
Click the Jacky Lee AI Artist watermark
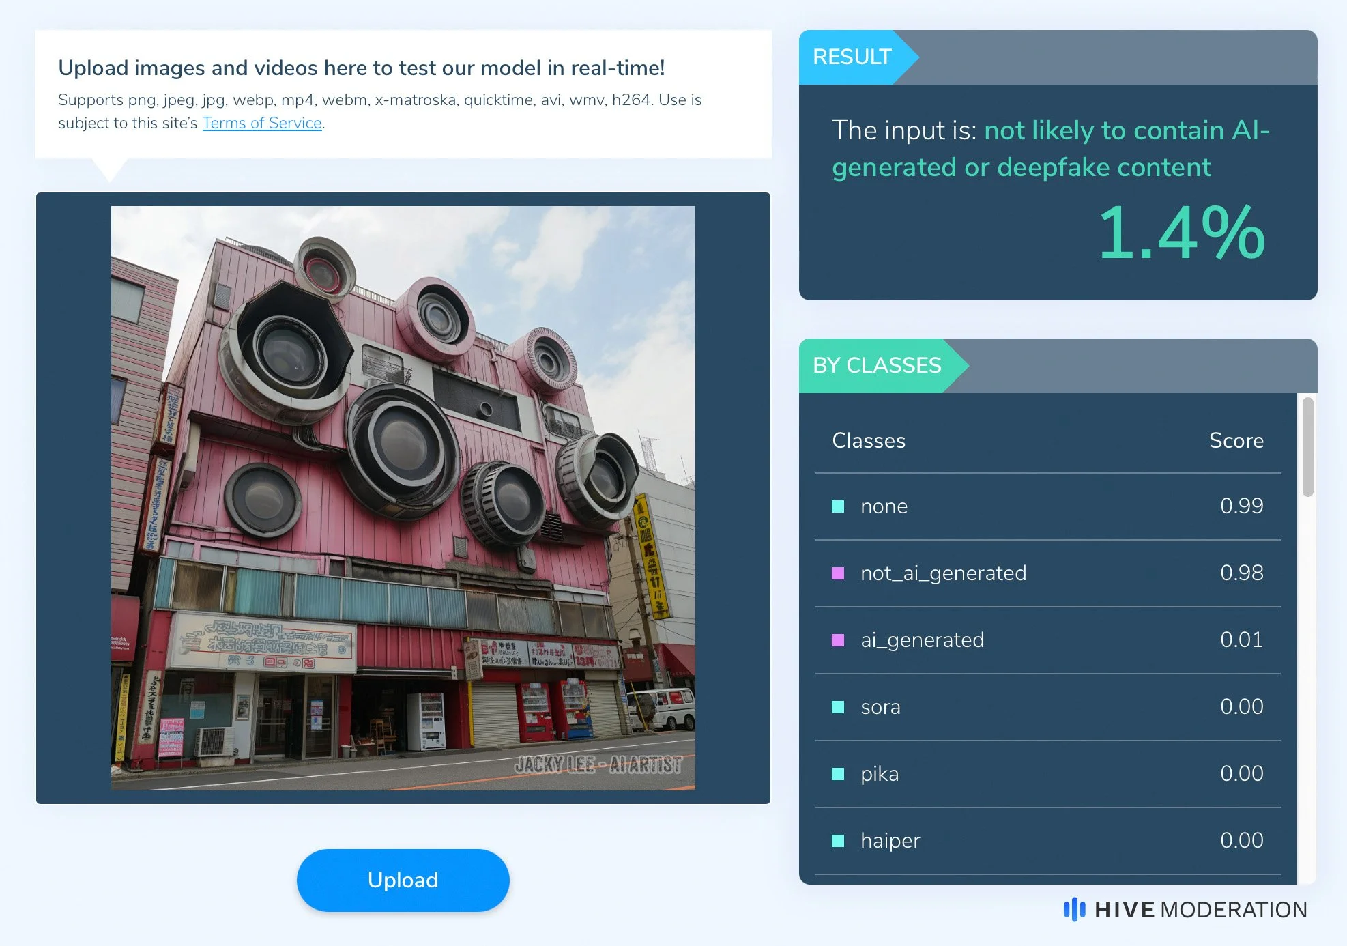pos(598,765)
